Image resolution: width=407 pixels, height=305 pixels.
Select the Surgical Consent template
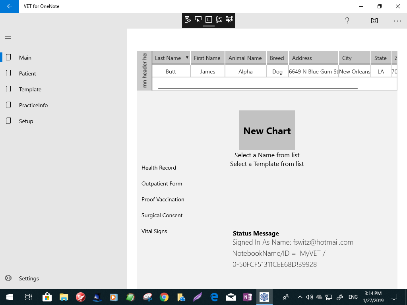point(162,215)
